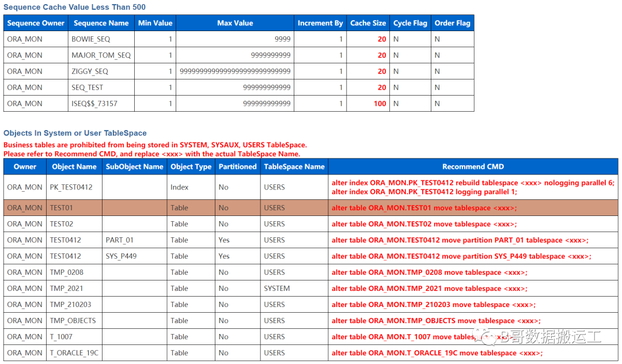
Task: Select the 'Max Value' column header
Action: coord(235,23)
